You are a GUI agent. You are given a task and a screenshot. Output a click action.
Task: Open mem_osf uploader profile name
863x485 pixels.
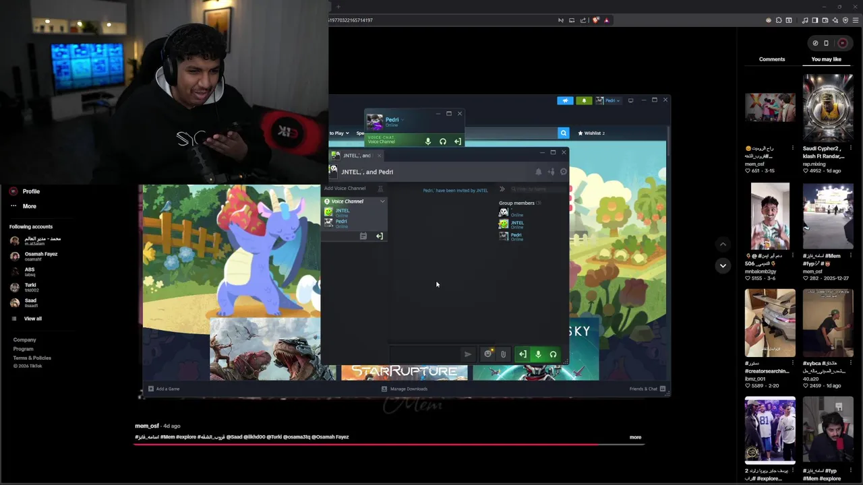click(x=147, y=426)
